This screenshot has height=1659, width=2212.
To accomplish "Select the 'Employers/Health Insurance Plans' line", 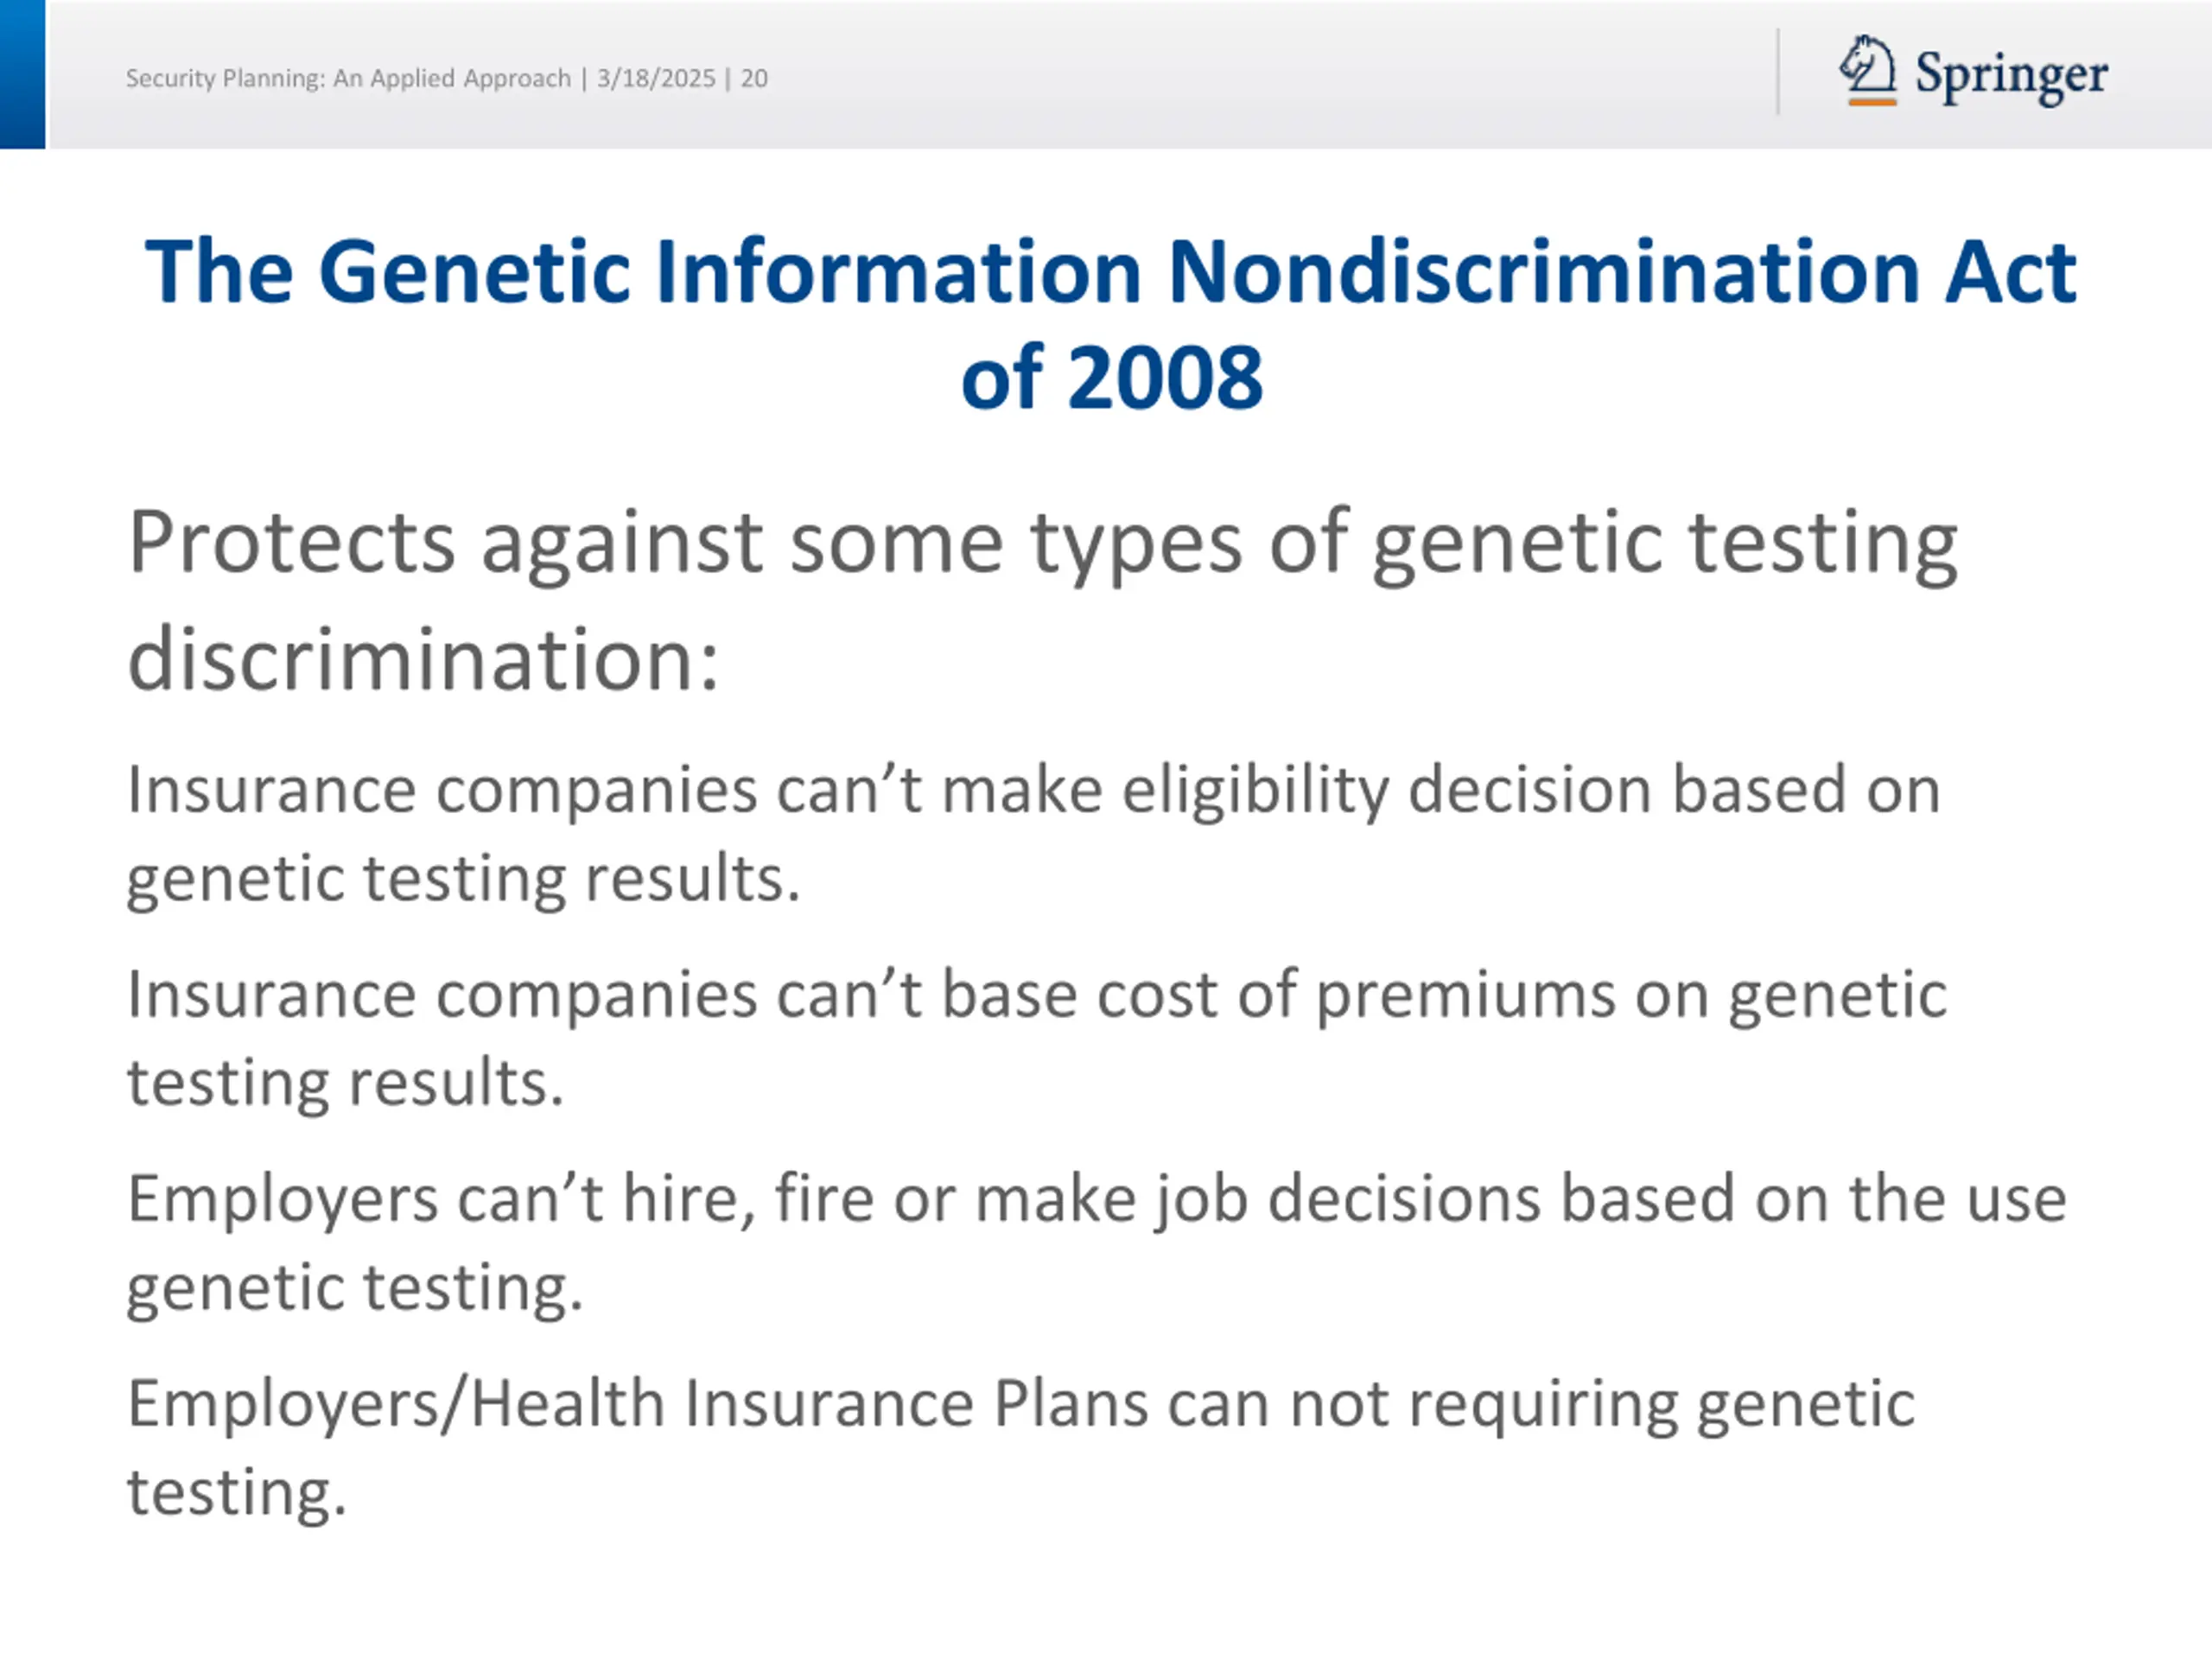I will [x=1020, y=1404].
